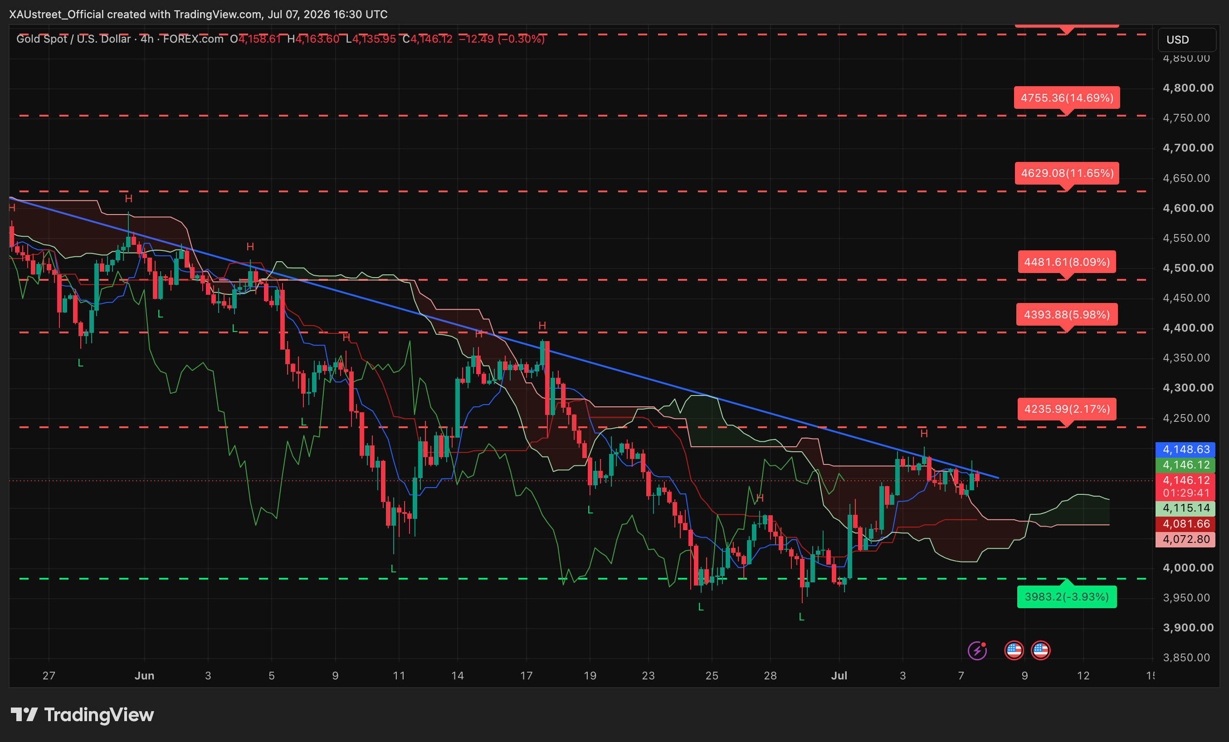1229x742 pixels.
Task: Click the blue 4,148.63 price tag
Action: 1185,449
